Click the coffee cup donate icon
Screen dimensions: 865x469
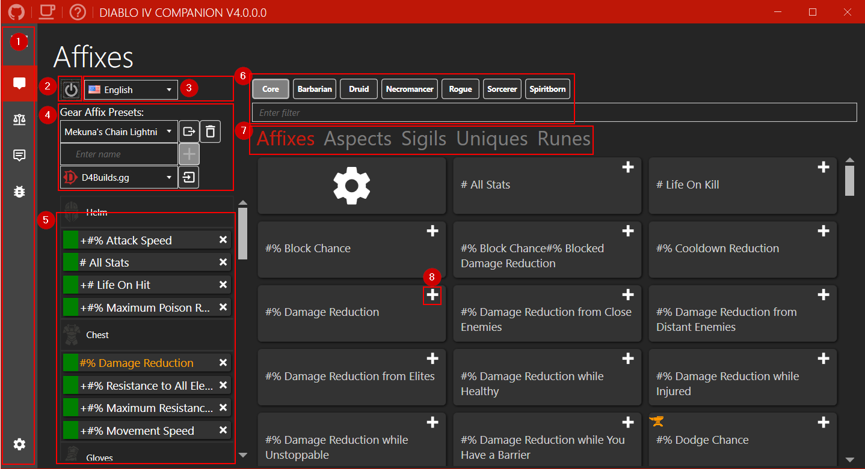click(x=47, y=12)
